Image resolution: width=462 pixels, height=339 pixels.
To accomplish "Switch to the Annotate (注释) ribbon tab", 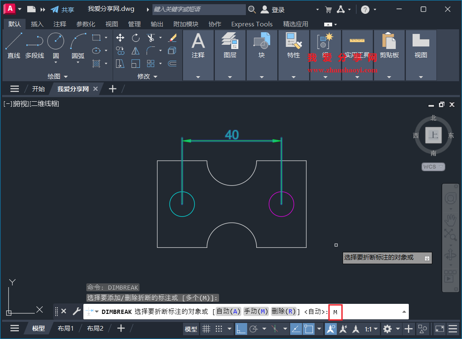I will click(60, 24).
